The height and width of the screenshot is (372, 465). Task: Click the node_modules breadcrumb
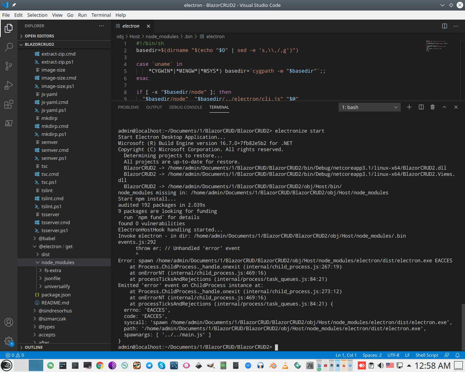[162, 36]
